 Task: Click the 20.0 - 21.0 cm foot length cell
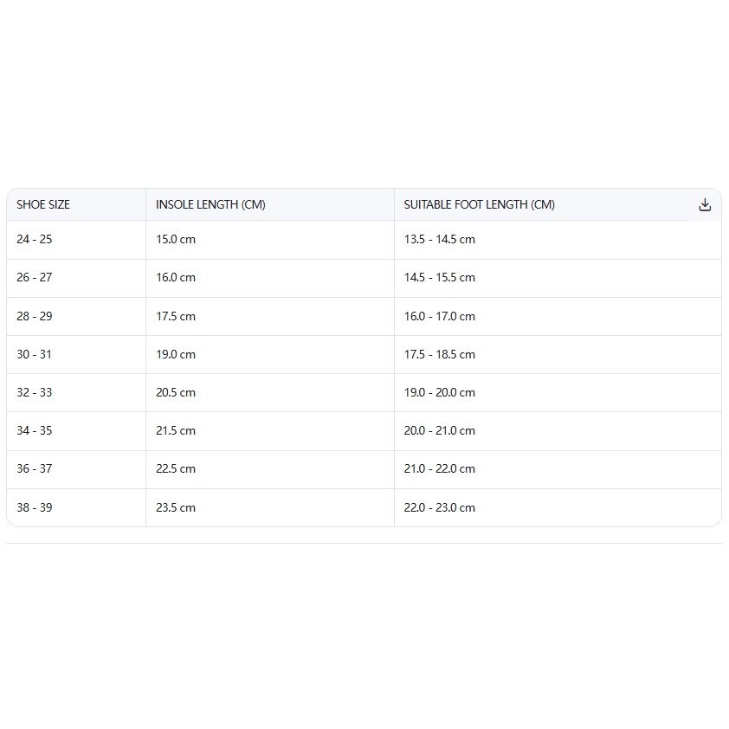click(x=558, y=431)
